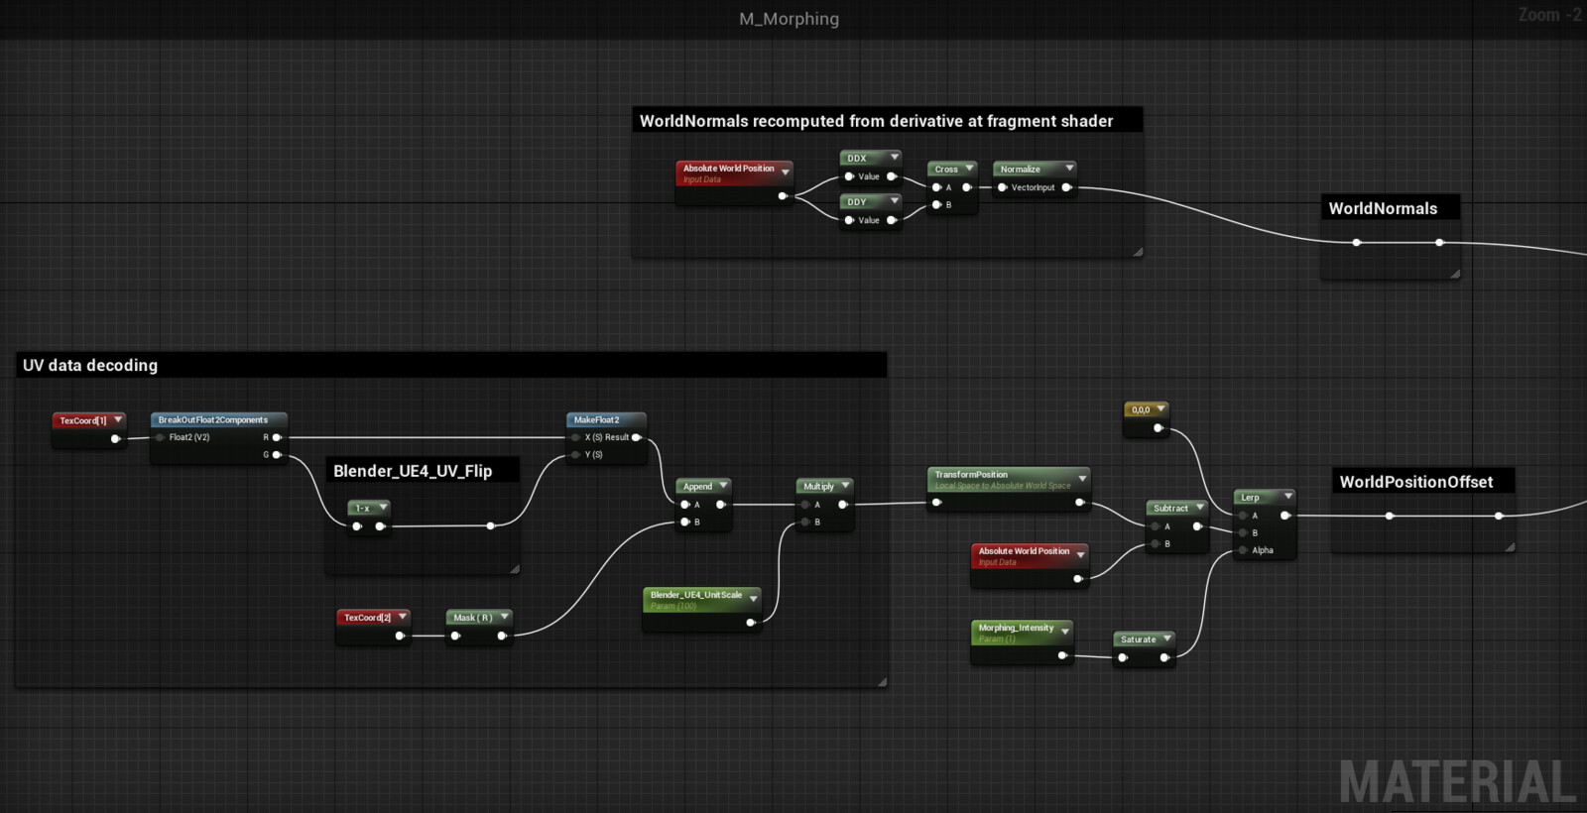Grab the resize handle of Blender_UE4_UV_Flip comment
This screenshot has height=813, width=1587.
point(515,568)
